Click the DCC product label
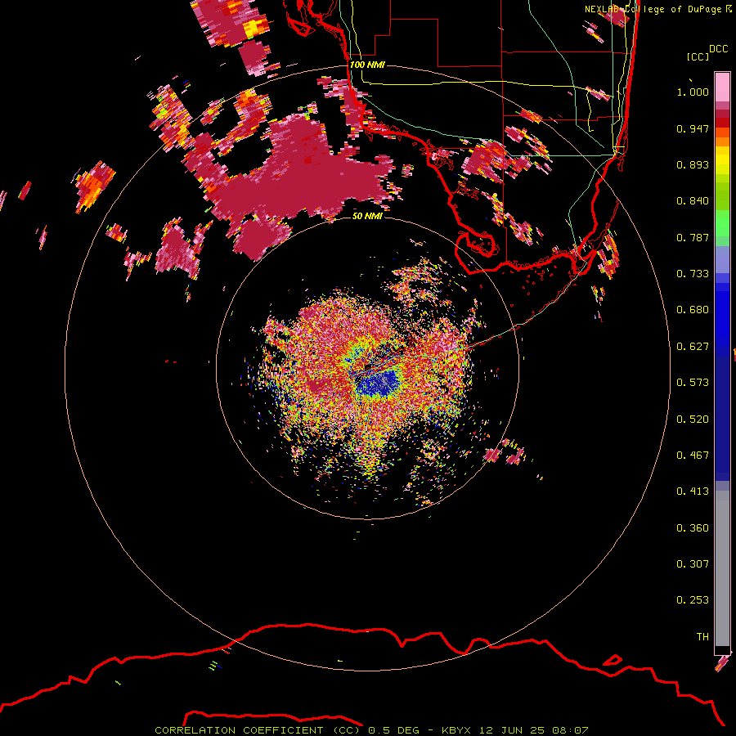The width and height of the screenshot is (736, 736). [718, 49]
